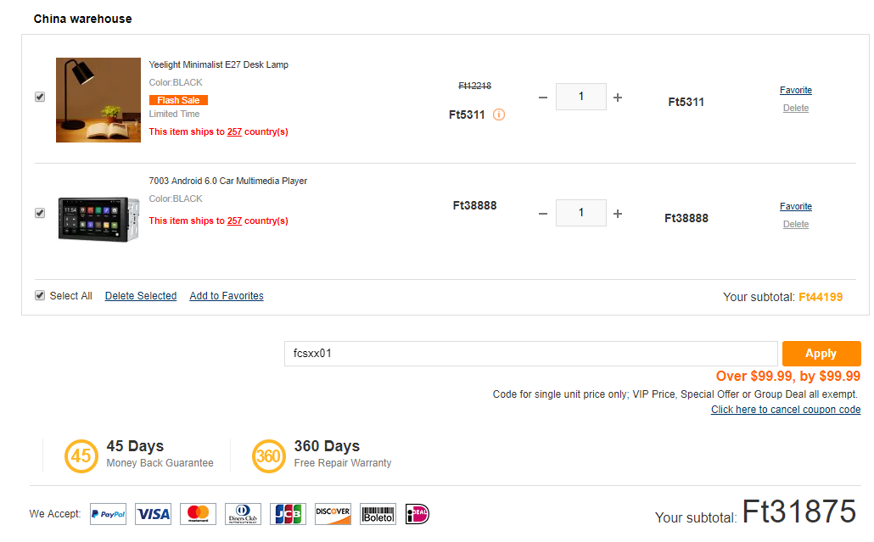Open the desk lamp product thumbnail
Image resolution: width=874 pixels, height=542 pixels.
pyautogui.click(x=98, y=100)
